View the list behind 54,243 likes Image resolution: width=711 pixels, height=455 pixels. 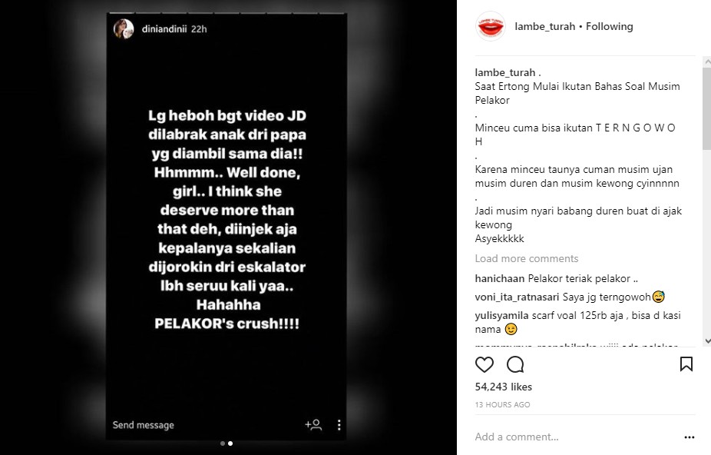504,387
